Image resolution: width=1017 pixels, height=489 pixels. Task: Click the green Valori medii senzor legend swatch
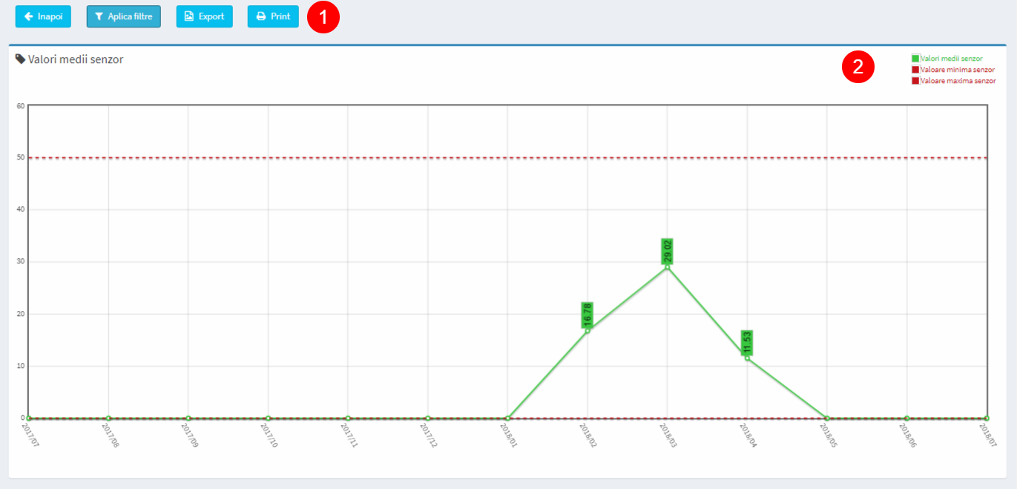tap(915, 58)
